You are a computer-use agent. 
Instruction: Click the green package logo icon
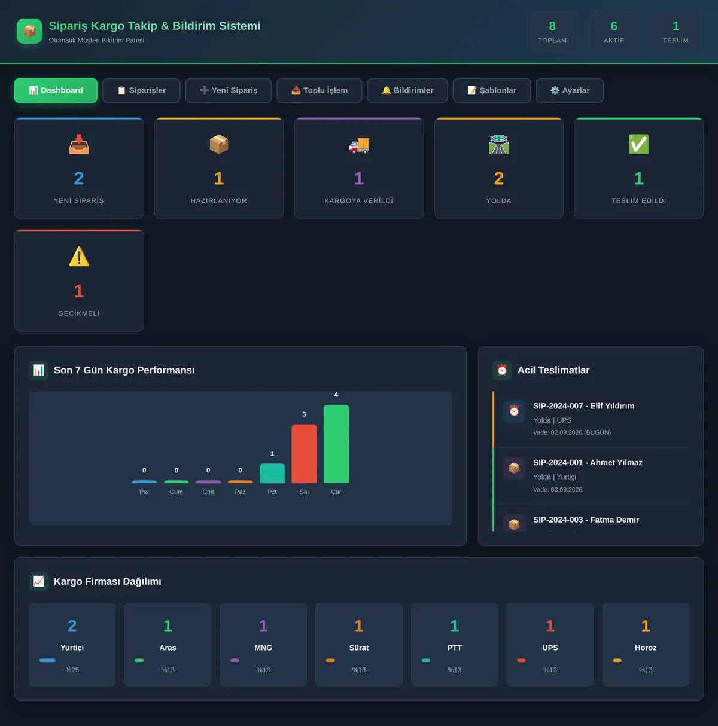click(x=29, y=31)
